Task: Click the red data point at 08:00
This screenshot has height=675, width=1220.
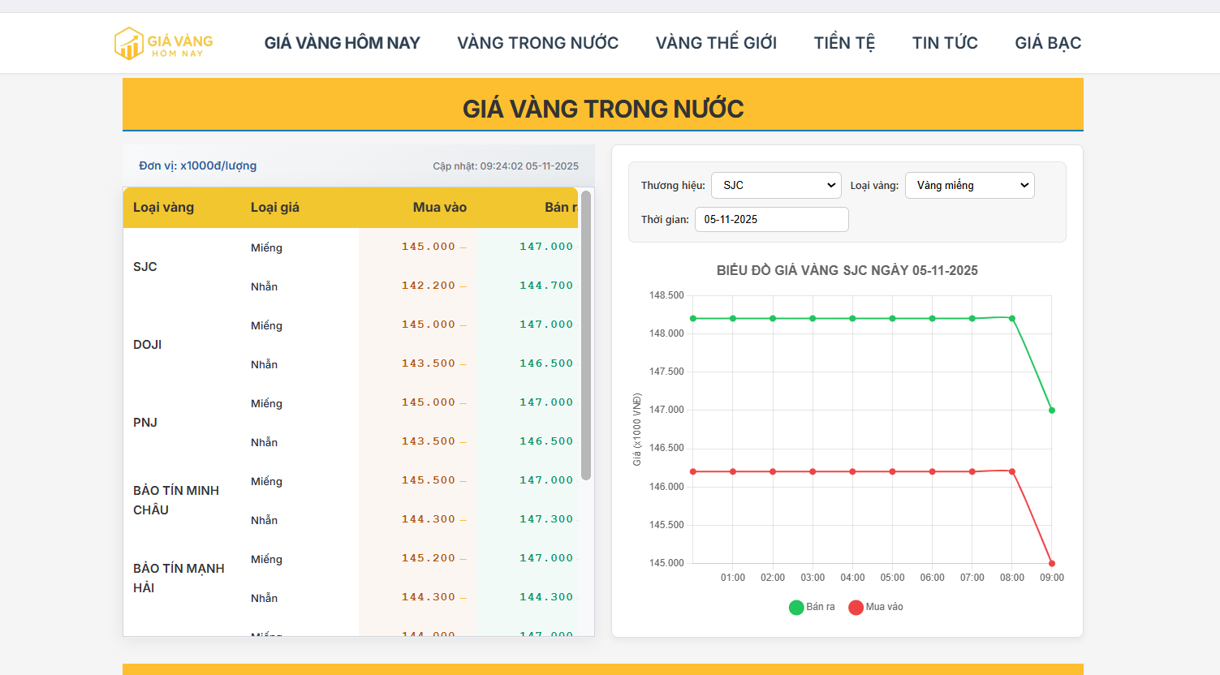Action: (1011, 471)
